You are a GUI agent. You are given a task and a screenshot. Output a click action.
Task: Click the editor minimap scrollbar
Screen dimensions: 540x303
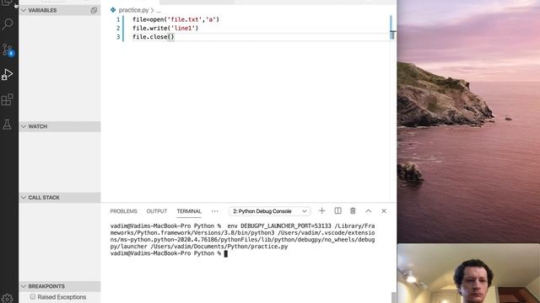(391, 28)
